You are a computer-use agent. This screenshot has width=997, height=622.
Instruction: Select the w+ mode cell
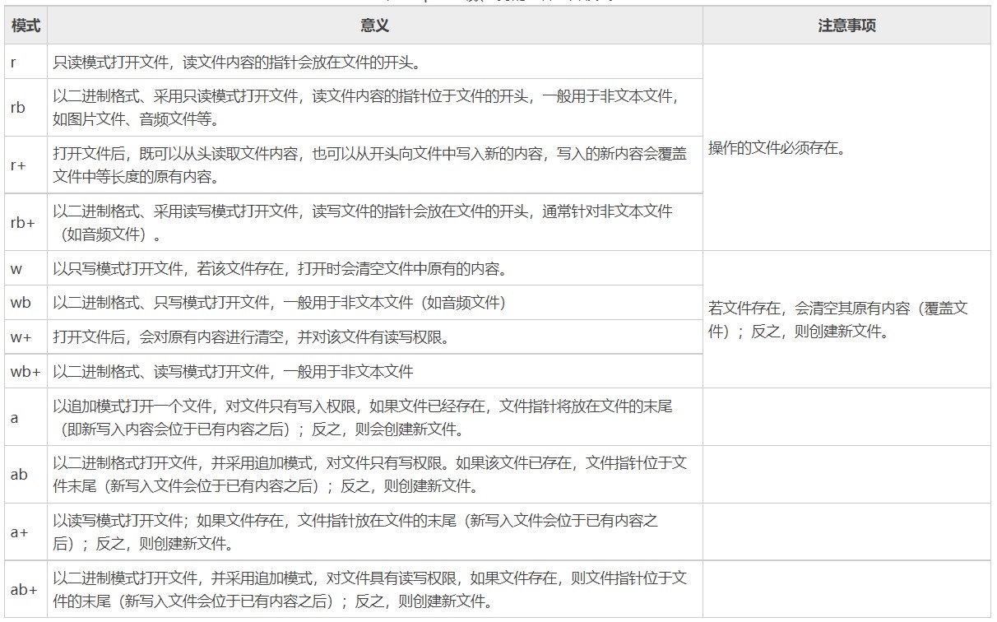(x=21, y=337)
